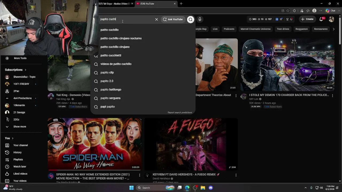Open a new browser tab

pyautogui.click(x=181, y=3)
